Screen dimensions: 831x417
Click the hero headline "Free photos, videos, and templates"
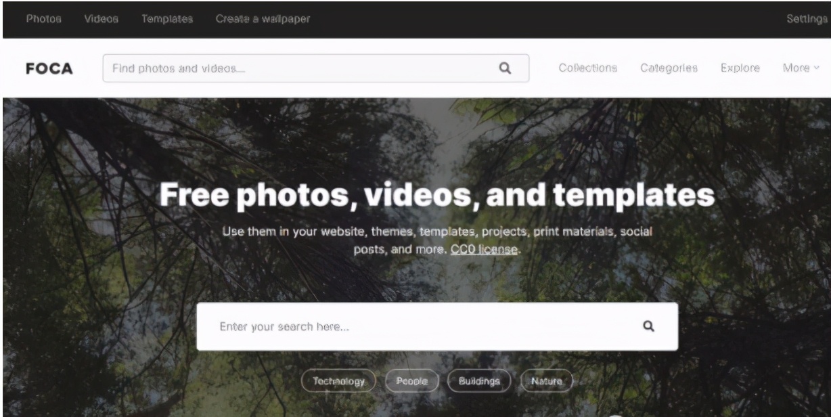(x=437, y=195)
